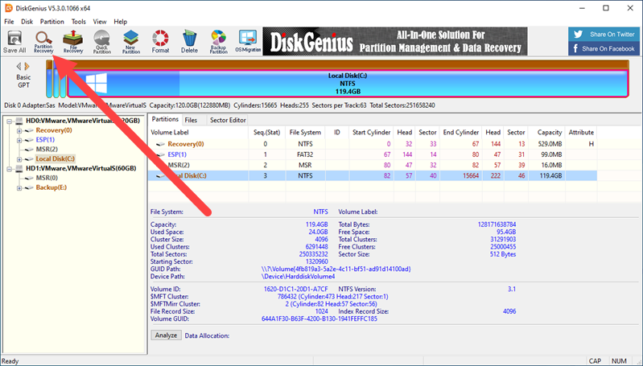Viewport: 643px width, 366px height.
Task: Click the HD0 disk icon in the tree
Action: pos(19,121)
